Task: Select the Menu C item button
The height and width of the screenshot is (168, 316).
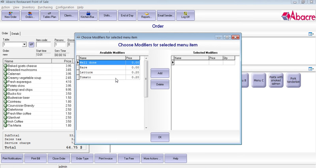Action: [259, 80]
